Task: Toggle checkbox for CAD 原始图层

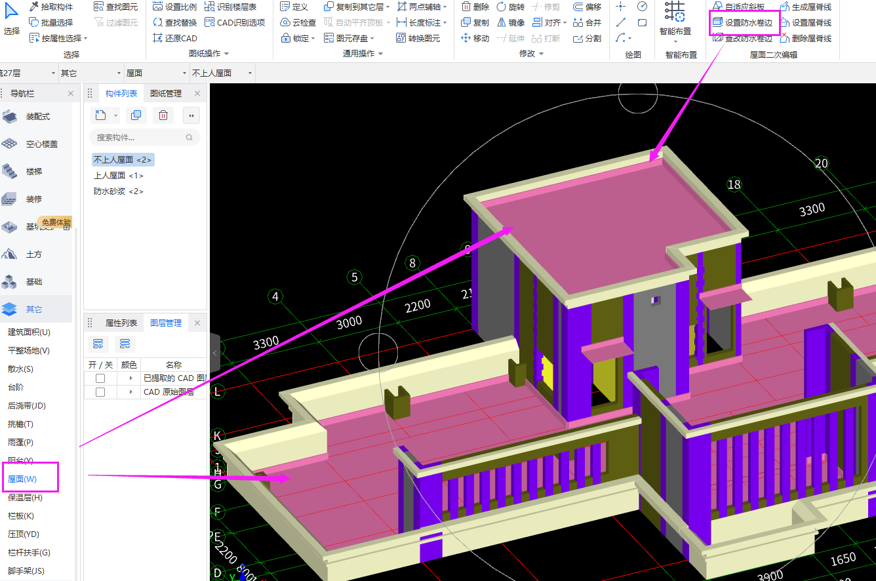Action: (100, 392)
